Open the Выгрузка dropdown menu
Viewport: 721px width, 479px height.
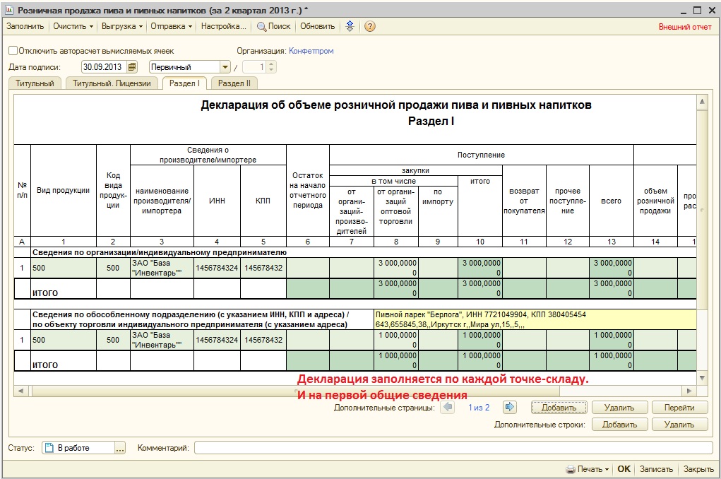122,26
